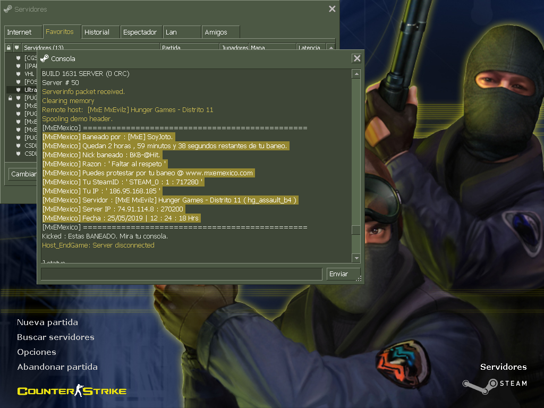544x408 pixels.
Task: Click the Steam icon in the Consola title bar
Action: [45, 58]
